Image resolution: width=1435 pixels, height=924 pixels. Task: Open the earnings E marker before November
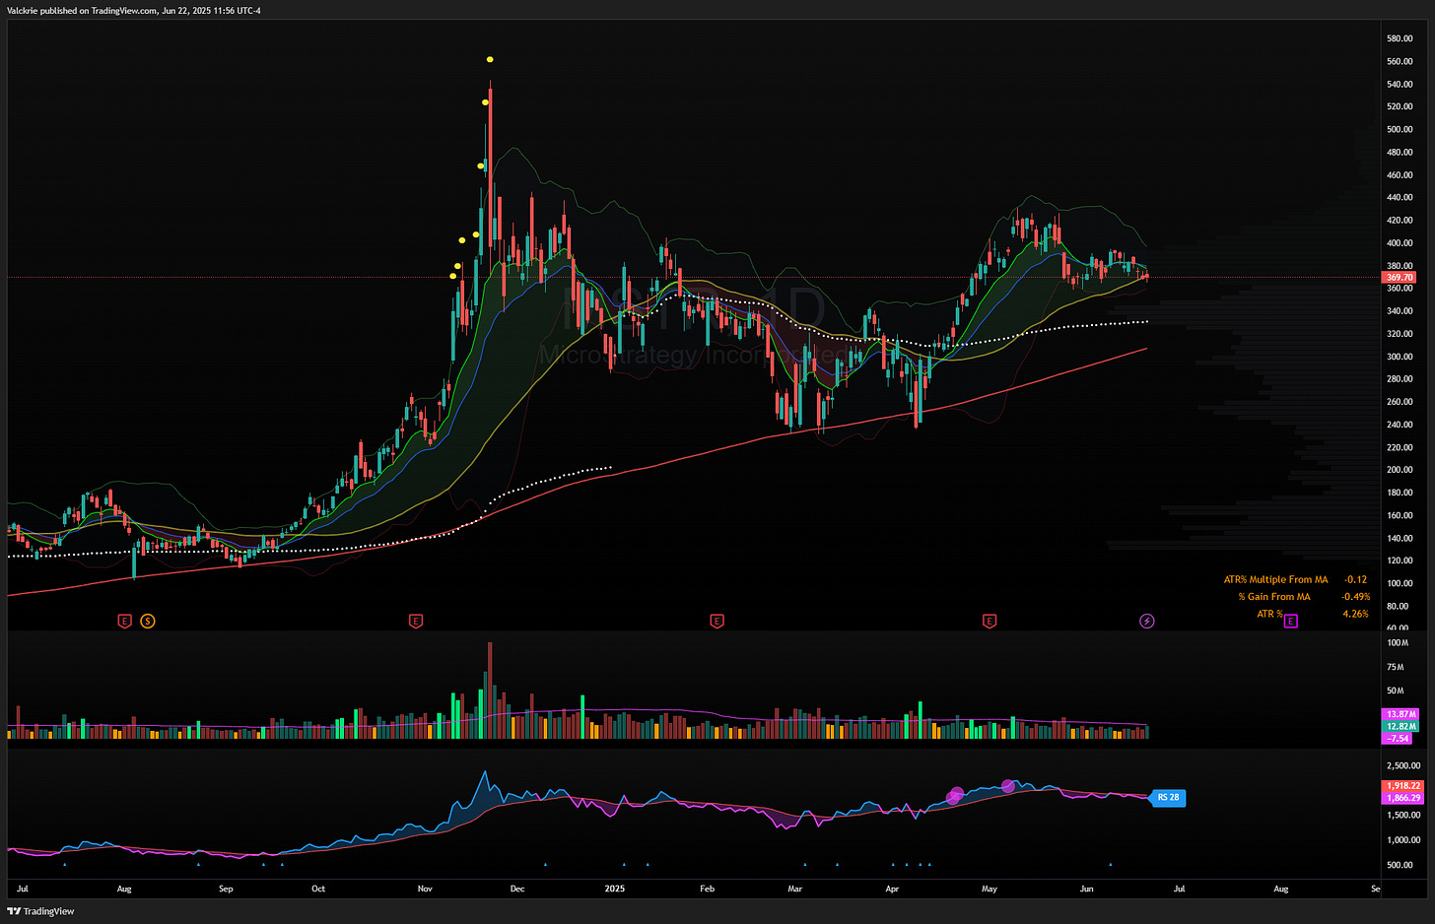(x=416, y=621)
